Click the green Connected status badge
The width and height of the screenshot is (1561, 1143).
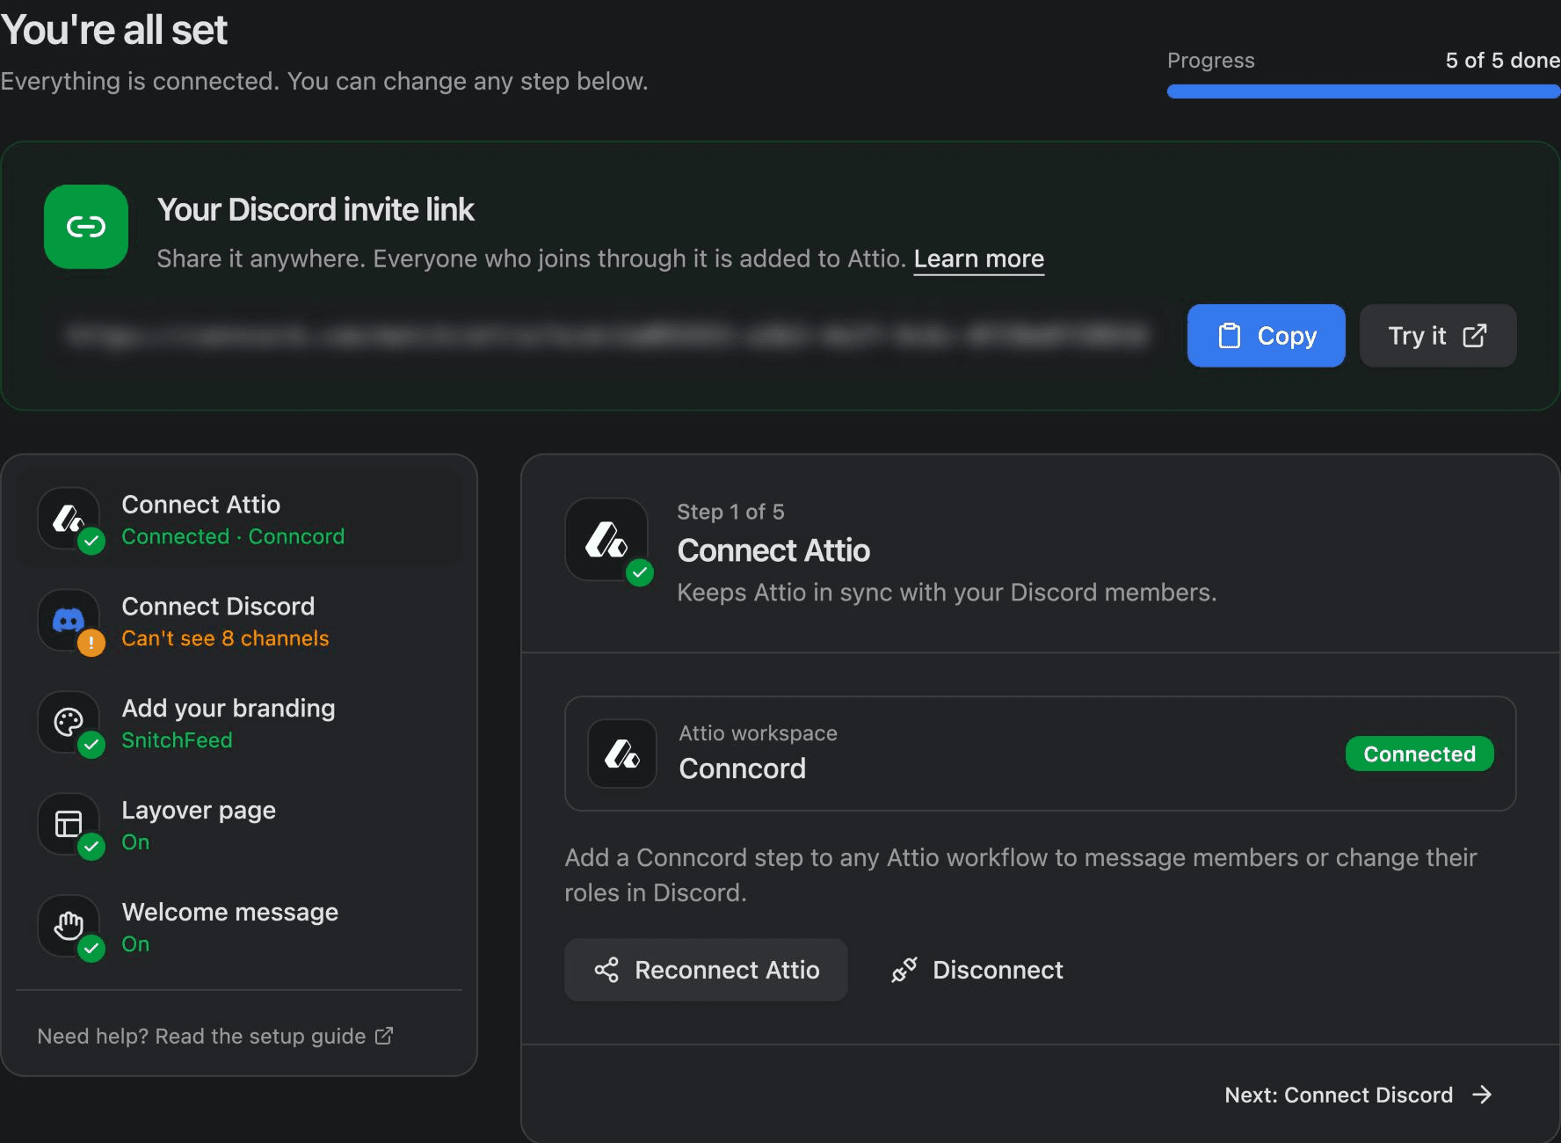[x=1419, y=754]
